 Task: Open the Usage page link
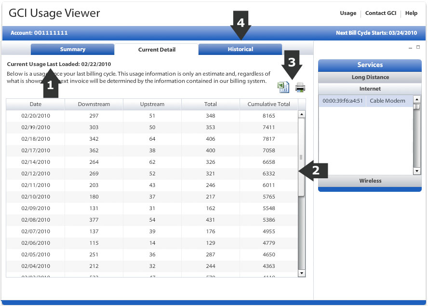click(348, 13)
